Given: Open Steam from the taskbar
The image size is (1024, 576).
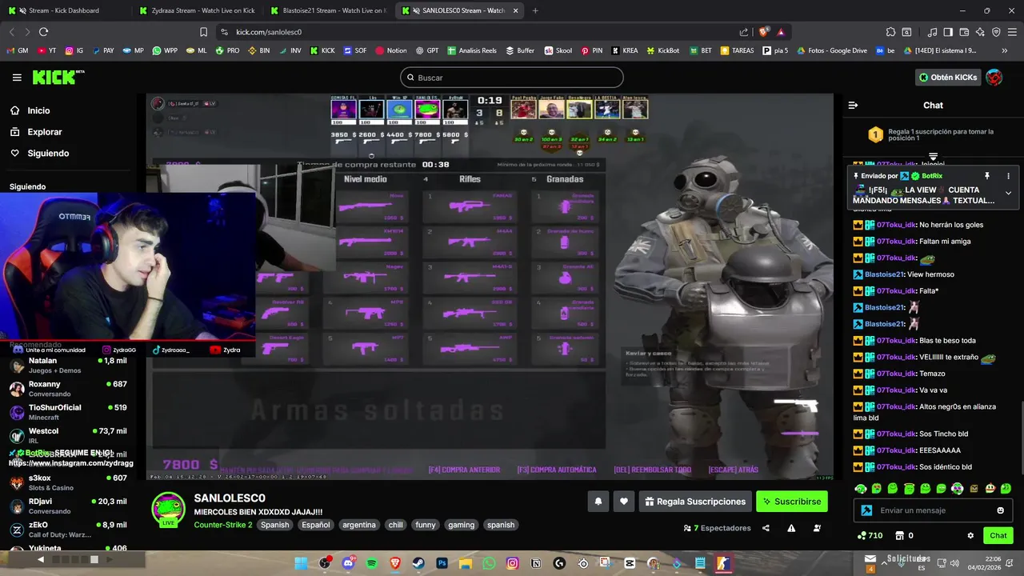Looking at the screenshot, I should 418,563.
